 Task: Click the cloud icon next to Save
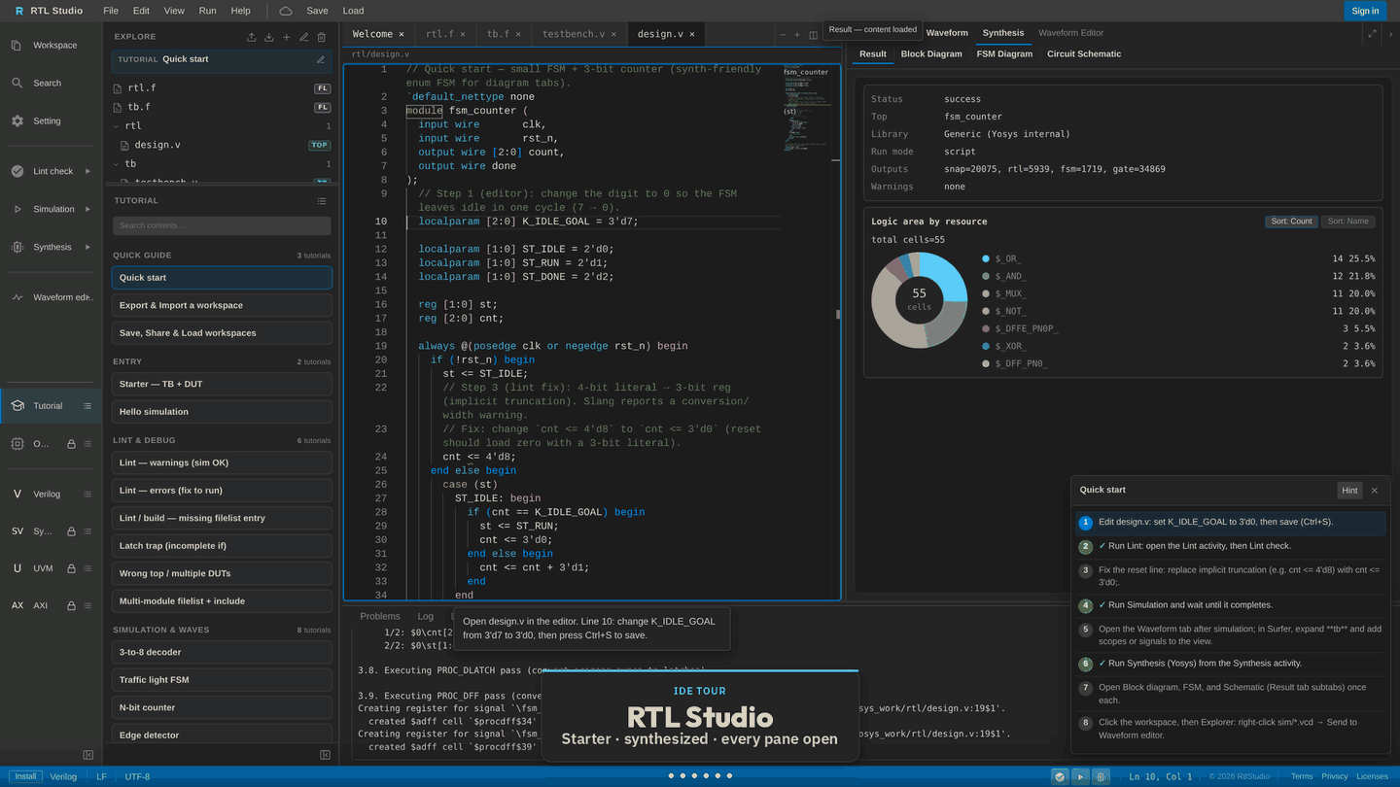[x=286, y=11]
